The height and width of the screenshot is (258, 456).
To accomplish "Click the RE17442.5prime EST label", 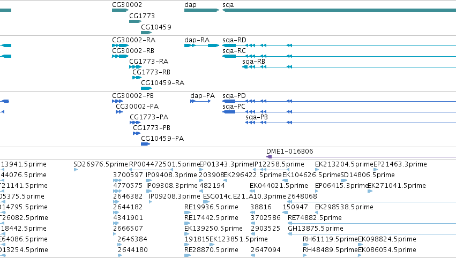I will (212, 218).
